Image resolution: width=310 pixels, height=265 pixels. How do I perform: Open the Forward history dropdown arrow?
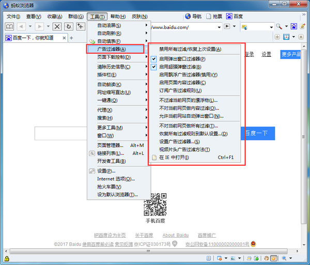pyautogui.click(x=48, y=26)
